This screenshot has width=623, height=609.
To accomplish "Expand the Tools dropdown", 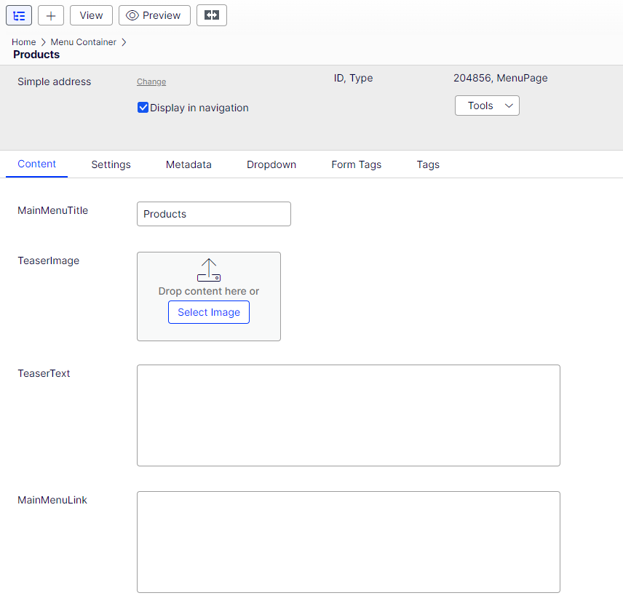I will 487,106.
